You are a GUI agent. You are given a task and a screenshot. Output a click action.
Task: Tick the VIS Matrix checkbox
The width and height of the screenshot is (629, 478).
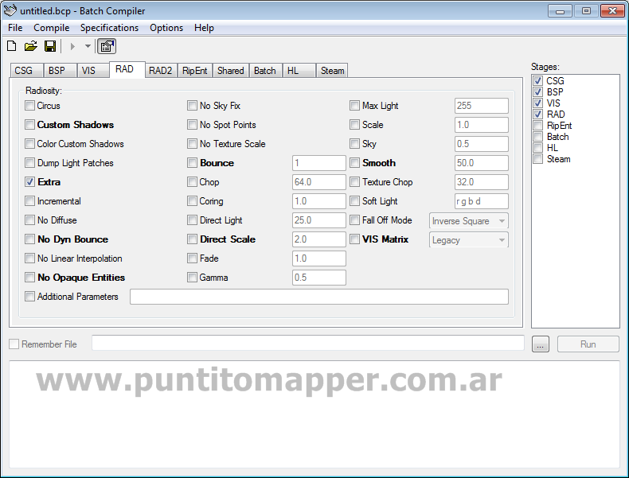tap(354, 239)
